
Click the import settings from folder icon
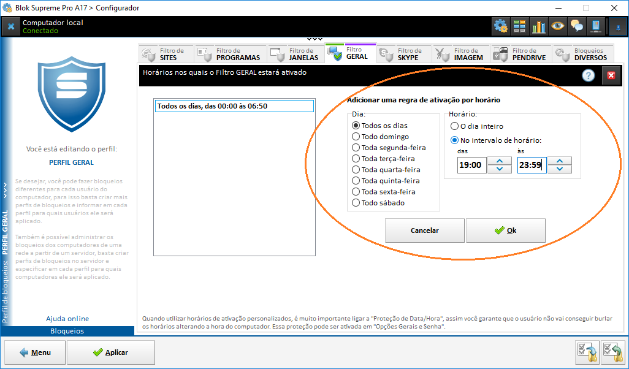(612, 352)
